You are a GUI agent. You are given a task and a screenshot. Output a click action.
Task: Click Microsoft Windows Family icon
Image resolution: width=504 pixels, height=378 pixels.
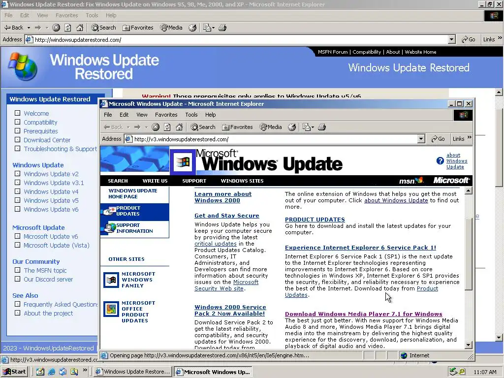point(111,280)
